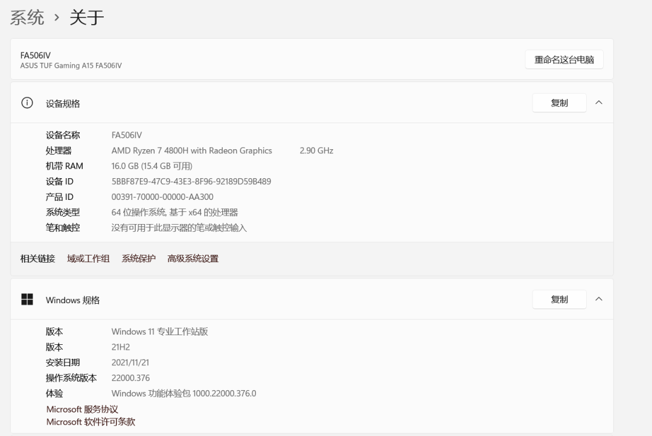Click the 设备规格 section title

(x=63, y=103)
